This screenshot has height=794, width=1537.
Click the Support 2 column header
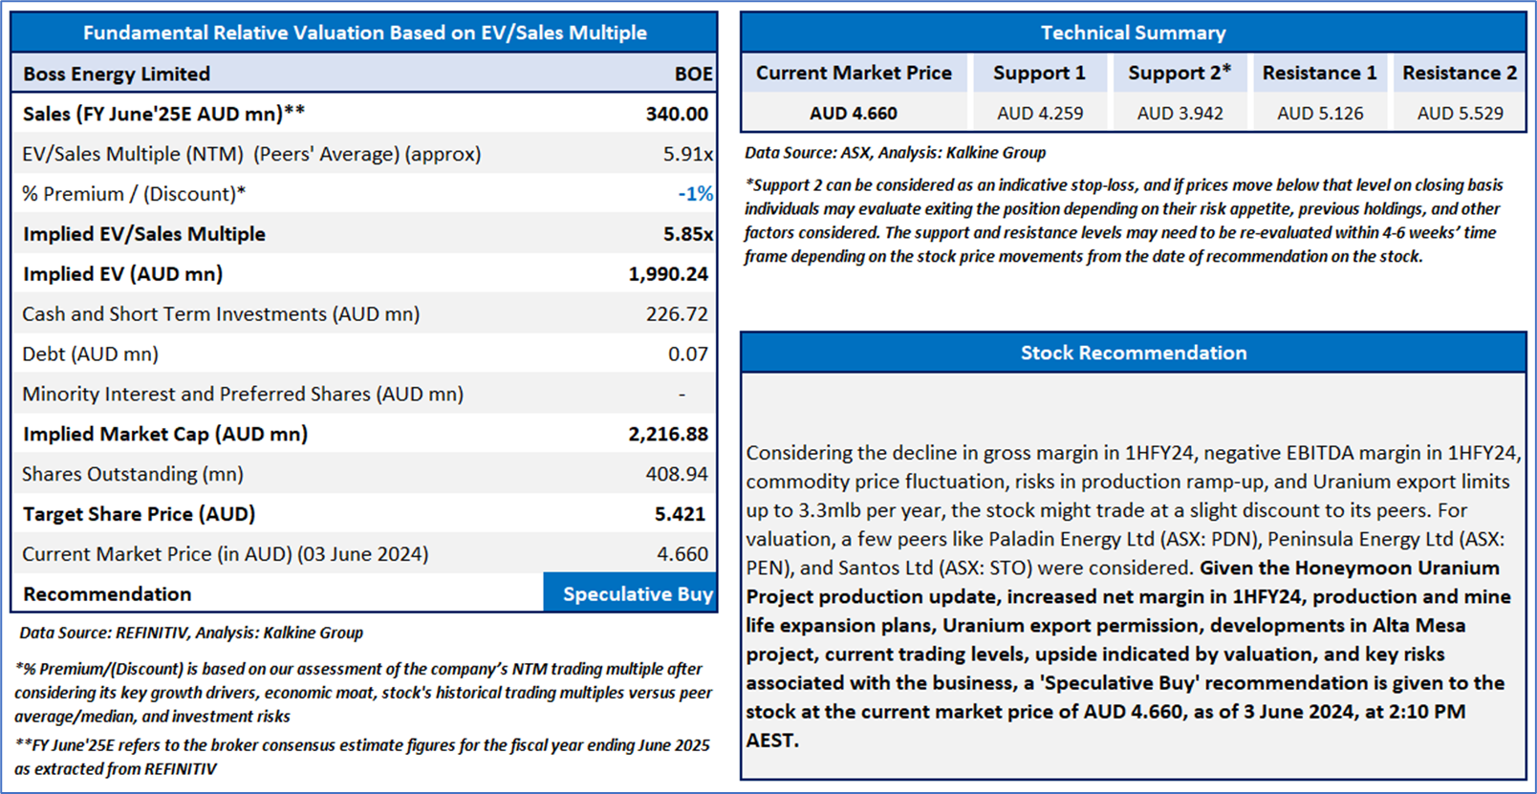pyautogui.click(x=1180, y=73)
